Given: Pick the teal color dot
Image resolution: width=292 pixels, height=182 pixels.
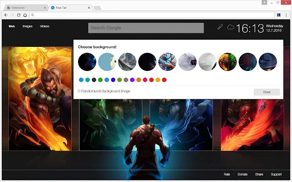Looking at the screenshot, I should pyautogui.click(x=88, y=80).
